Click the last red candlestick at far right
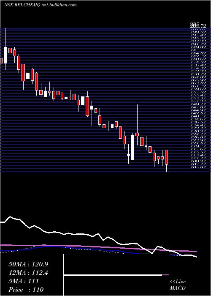This screenshot has width=211, height=296. pyautogui.click(x=167, y=157)
